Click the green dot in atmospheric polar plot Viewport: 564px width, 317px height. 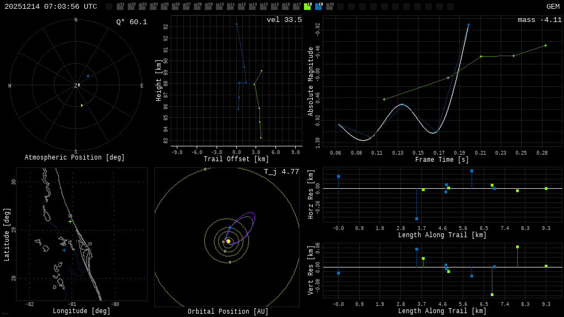point(82,105)
